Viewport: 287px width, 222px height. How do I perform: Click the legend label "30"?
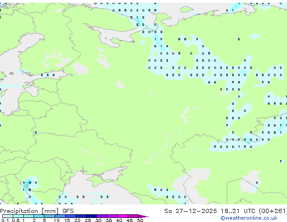[x=98, y=220]
